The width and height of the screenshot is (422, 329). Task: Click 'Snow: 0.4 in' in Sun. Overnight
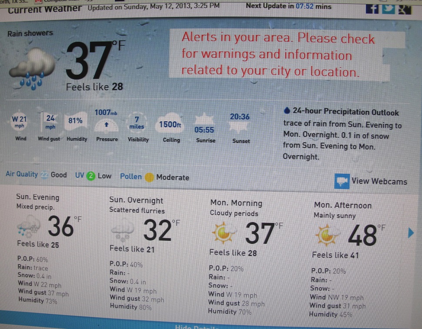click(128, 282)
